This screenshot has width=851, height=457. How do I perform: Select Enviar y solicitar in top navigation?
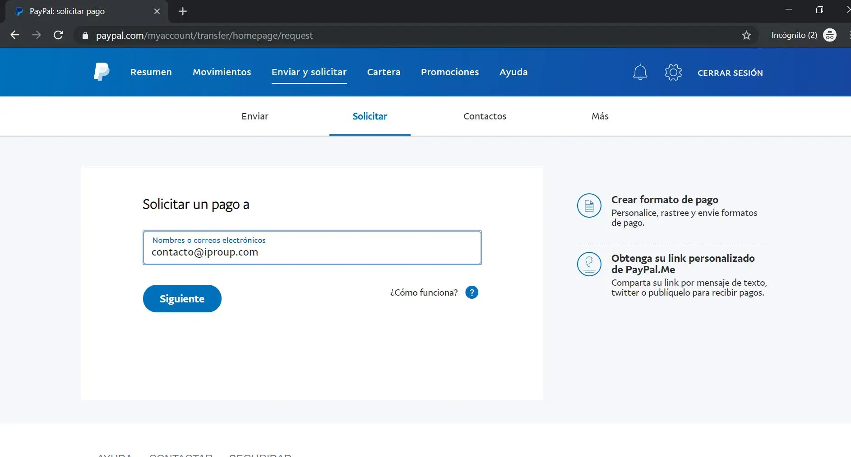[x=309, y=72]
